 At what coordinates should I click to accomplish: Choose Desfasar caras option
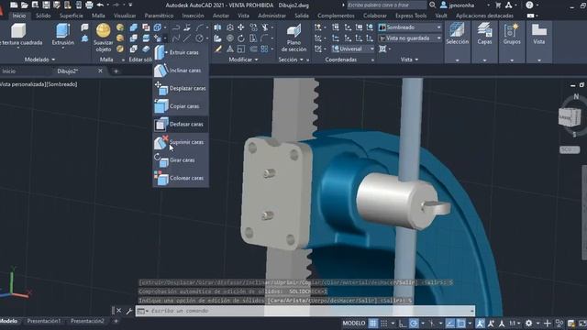(x=181, y=125)
